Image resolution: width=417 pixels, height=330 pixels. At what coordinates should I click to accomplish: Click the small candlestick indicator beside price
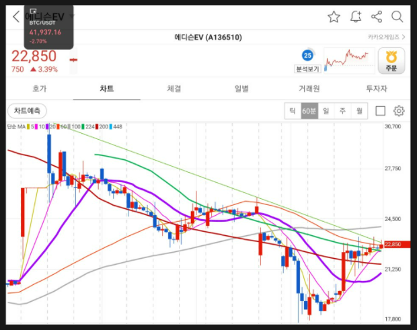73,60
